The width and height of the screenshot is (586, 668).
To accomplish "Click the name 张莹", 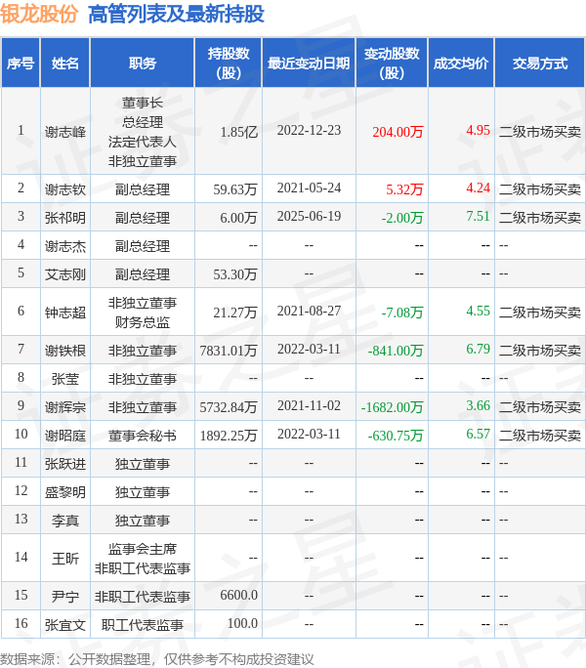I will (65, 379).
